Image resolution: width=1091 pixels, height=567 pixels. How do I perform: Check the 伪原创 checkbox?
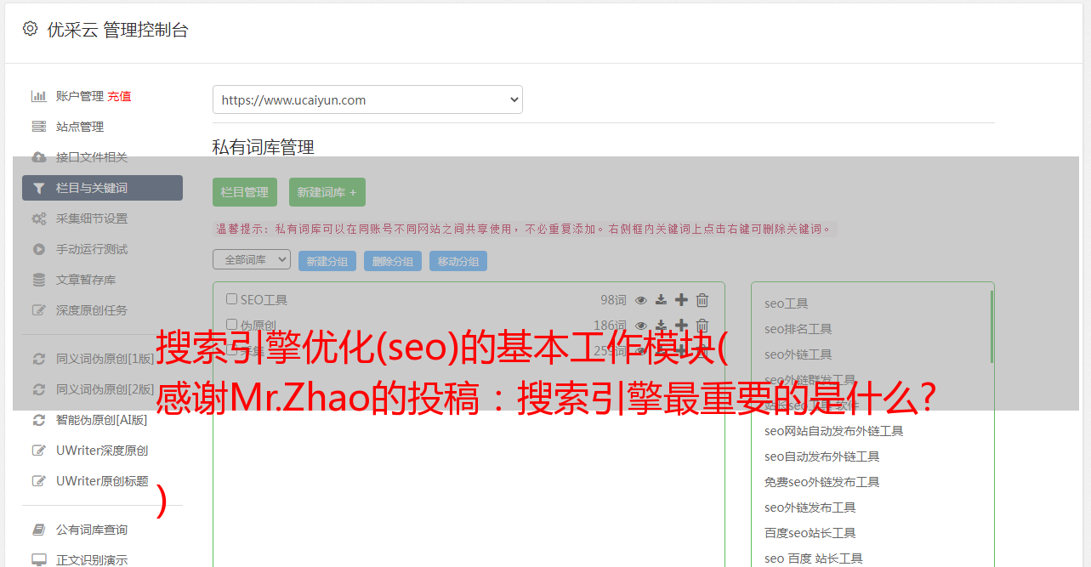231,325
